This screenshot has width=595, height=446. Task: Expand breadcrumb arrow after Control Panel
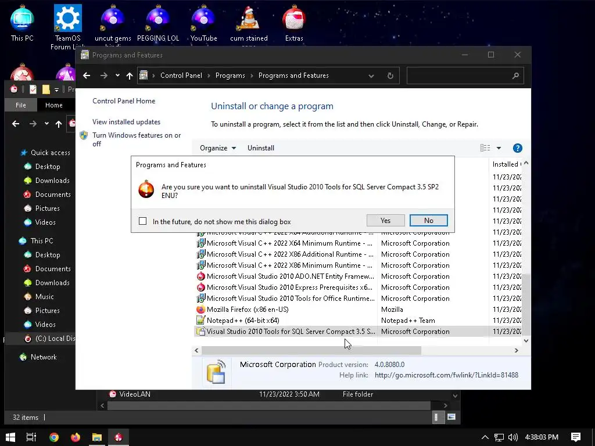click(x=209, y=75)
